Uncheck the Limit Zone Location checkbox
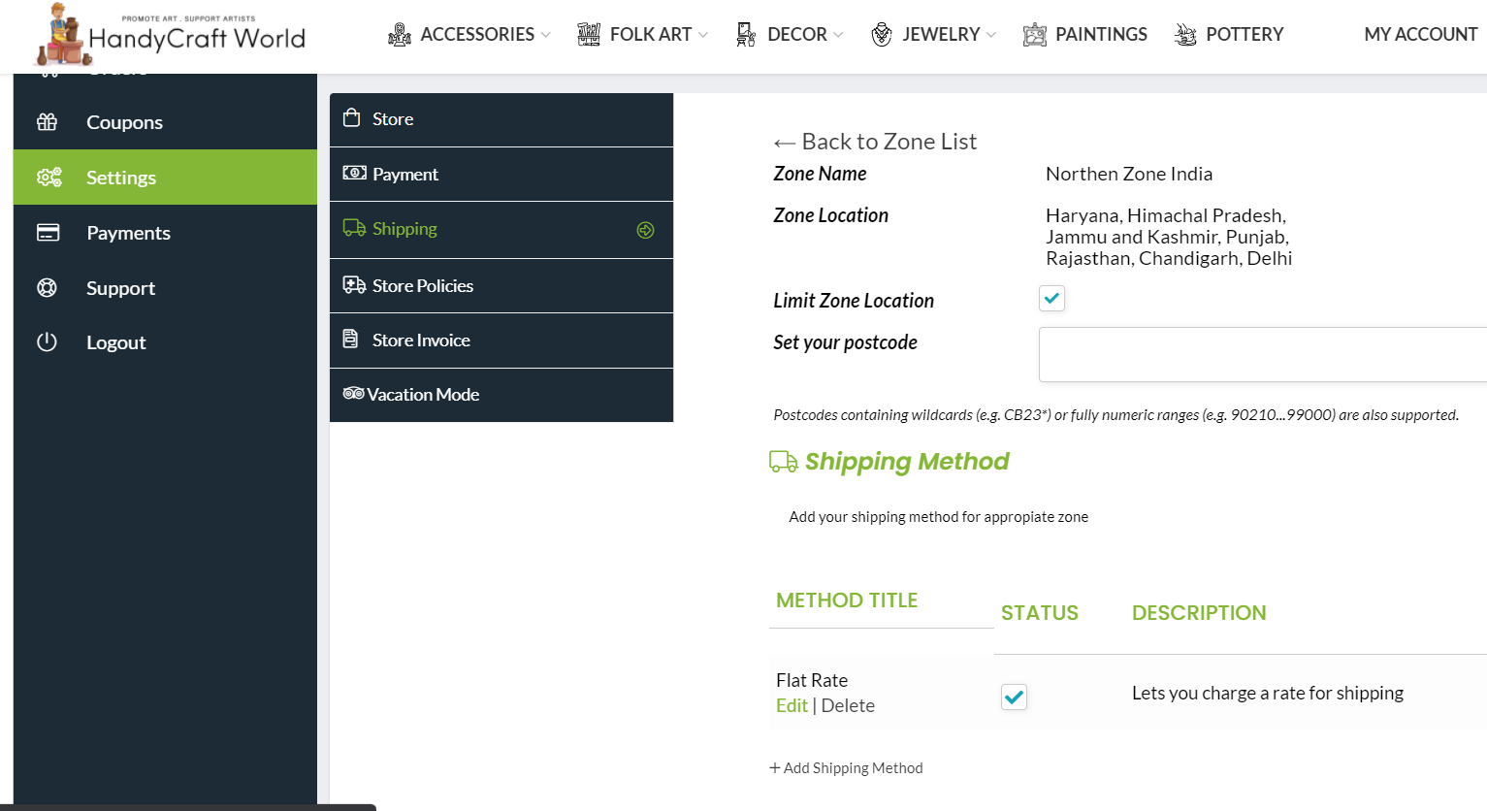 tap(1051, 299)
